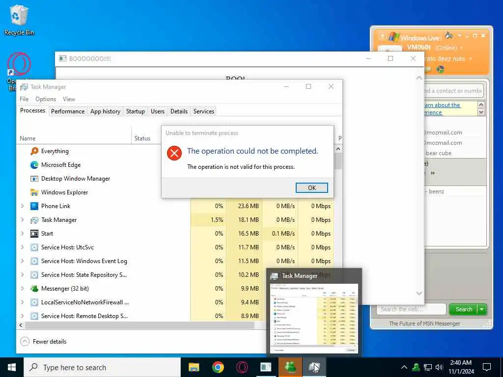Viewport: 503px width, 377px height.
Task: Expand the Messenger (32 bit) group
Action: (x=23, y=289)
